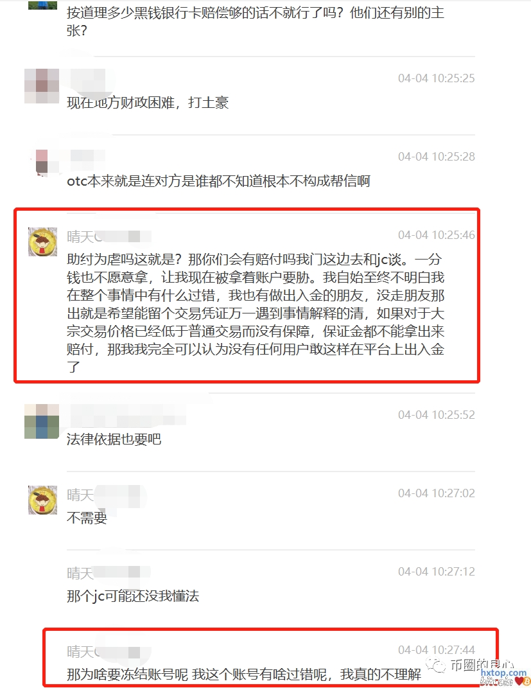Click the cartoon avatar beside the 不需要 message

pos(42,500)
